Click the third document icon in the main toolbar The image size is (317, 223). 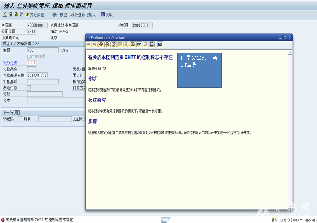(16, 15)
